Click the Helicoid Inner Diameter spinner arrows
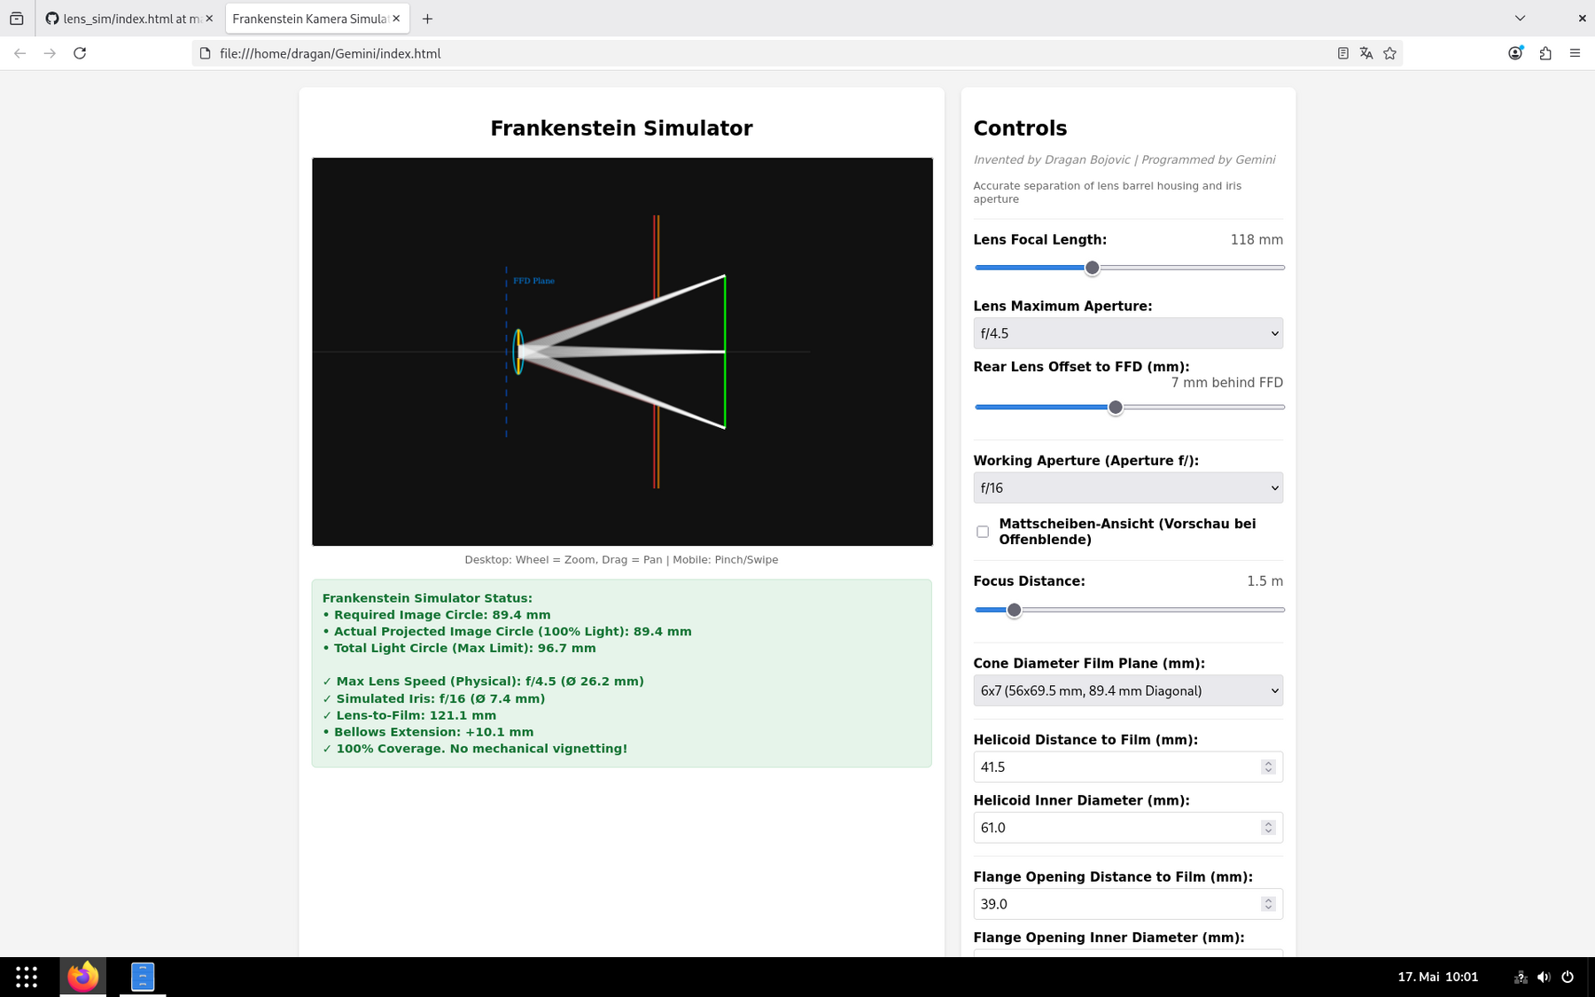This screenshot has height=997, width=1595. [1268, 827]
